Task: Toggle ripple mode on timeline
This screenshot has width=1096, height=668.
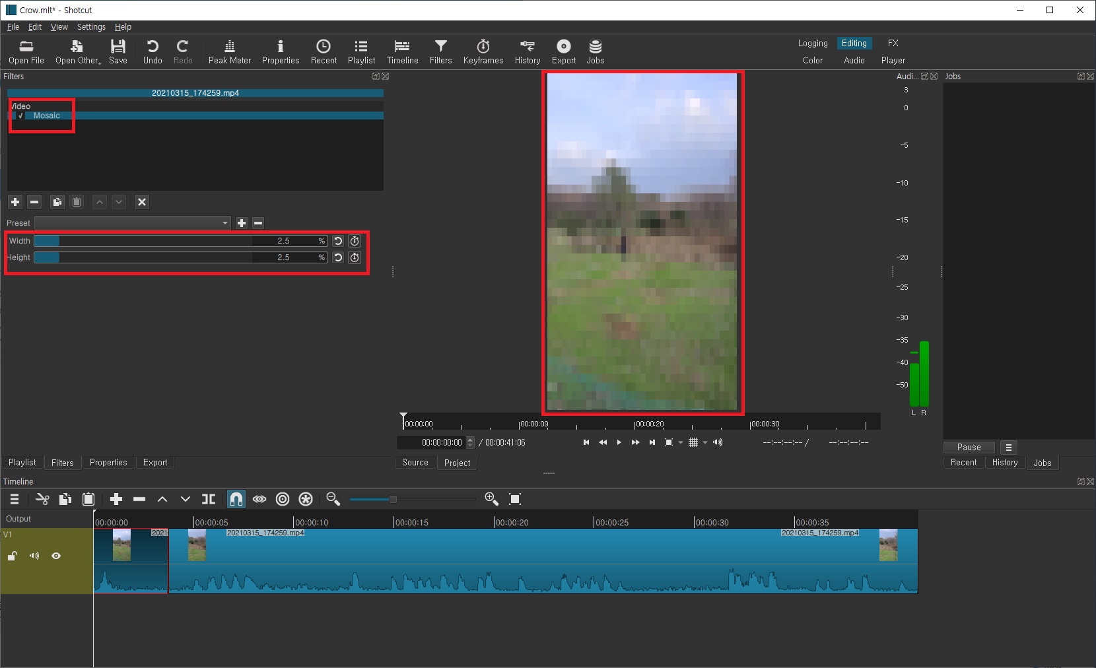Action: (x=283, y=499)
